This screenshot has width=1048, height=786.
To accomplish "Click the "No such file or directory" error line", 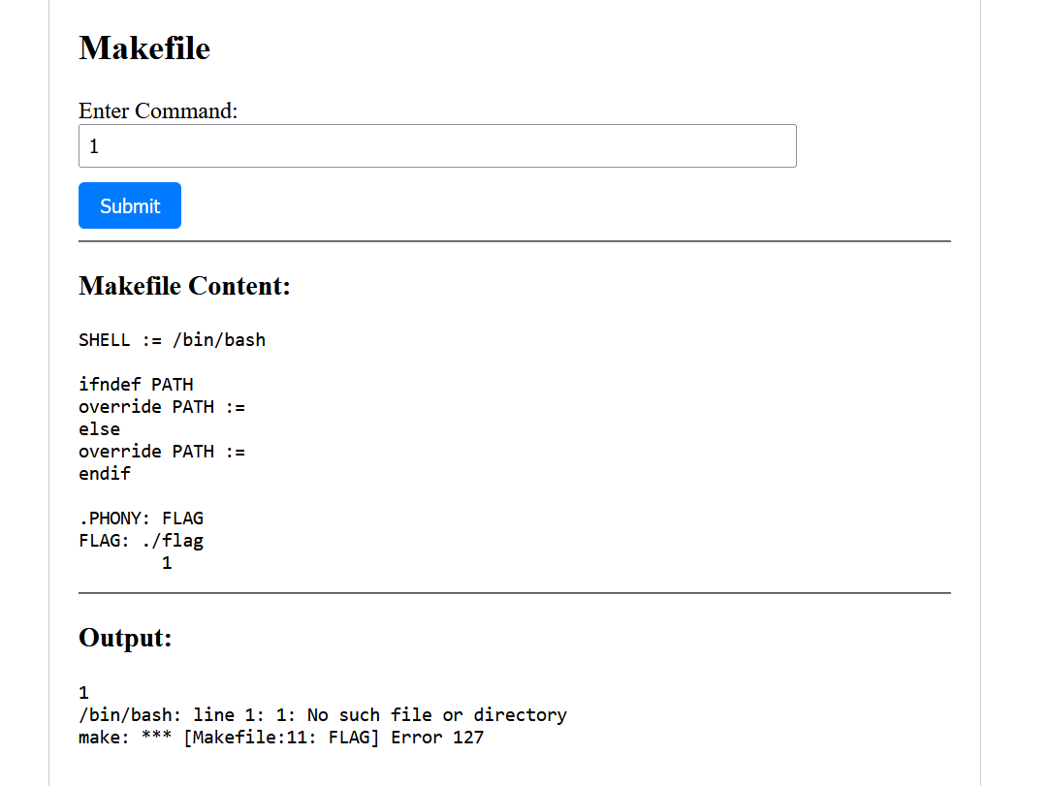I will click(x=323, y=715).
